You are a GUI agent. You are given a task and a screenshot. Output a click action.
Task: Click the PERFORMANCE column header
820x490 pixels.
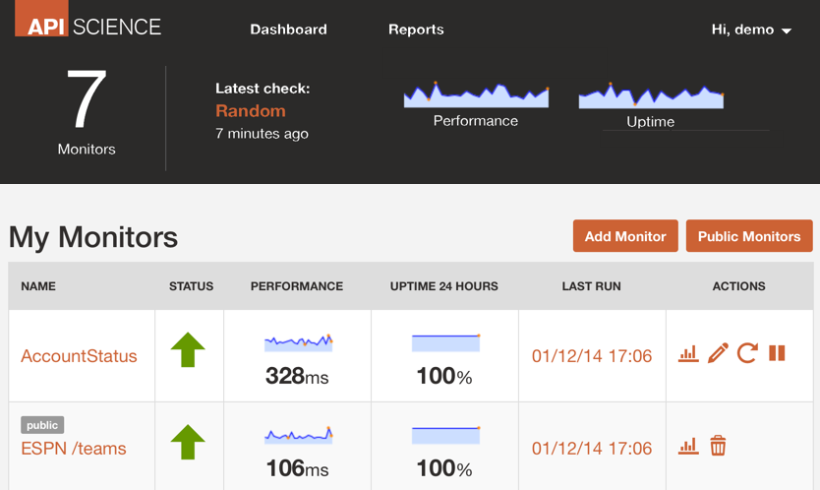click(x=297, y=286)
